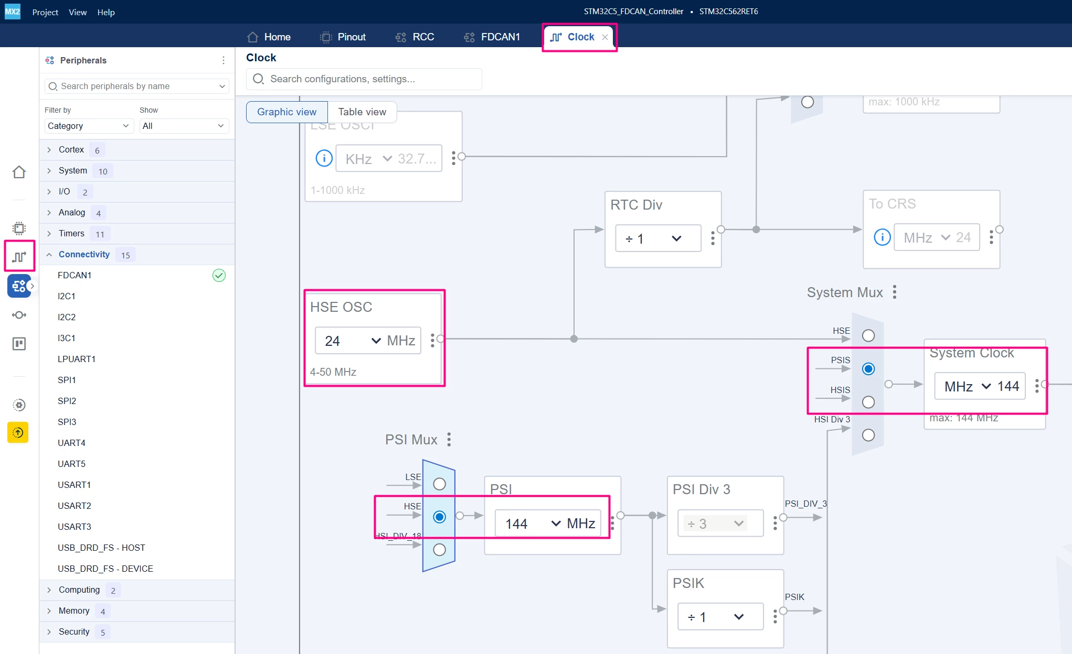
Task: Select LSE input in PSI Mux
Action: coord(440,484)
